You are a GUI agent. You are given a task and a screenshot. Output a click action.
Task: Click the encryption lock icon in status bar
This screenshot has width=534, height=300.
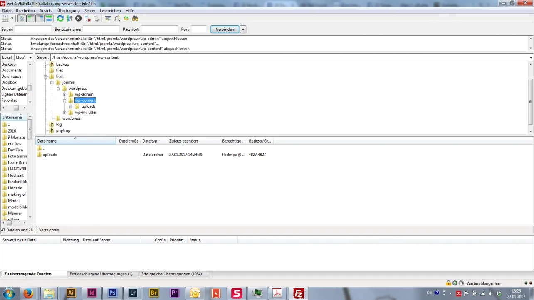coord(448,283)
